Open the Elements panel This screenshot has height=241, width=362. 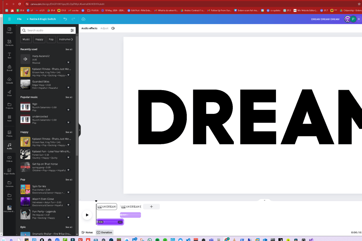(x=9, y=43)
